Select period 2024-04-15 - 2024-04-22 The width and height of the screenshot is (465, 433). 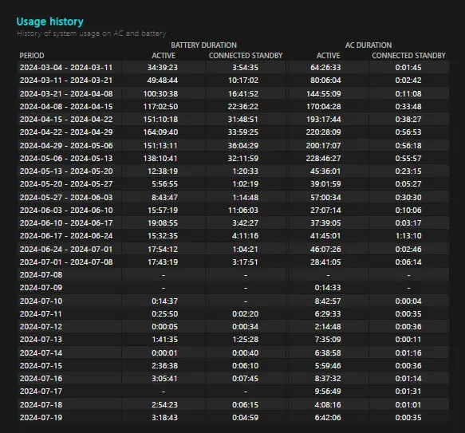66,120
